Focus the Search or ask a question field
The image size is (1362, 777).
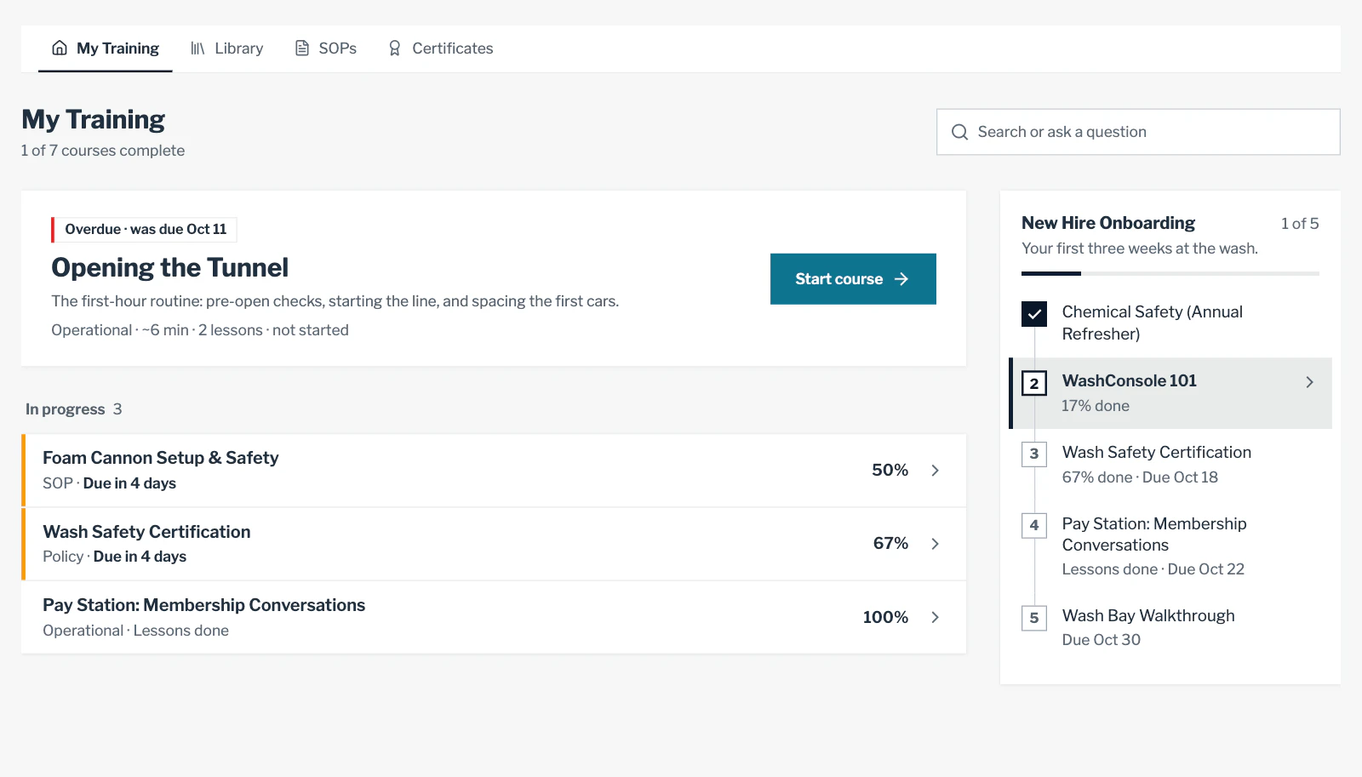1138,132
